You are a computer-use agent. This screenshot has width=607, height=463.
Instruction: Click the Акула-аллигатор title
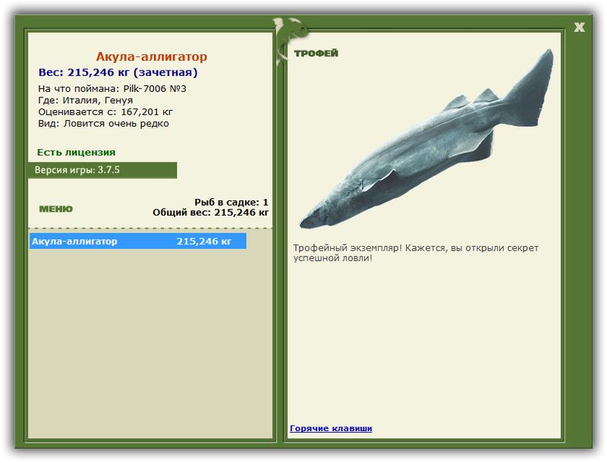click(x=152, y=56)
